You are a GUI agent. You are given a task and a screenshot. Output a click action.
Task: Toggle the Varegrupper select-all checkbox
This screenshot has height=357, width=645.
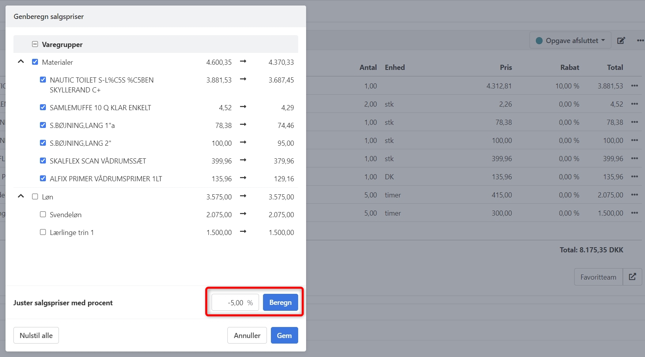tap(35, 44)
